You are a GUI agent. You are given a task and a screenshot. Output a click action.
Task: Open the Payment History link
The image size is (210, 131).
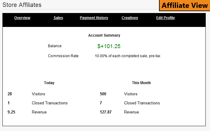[94, 18]
